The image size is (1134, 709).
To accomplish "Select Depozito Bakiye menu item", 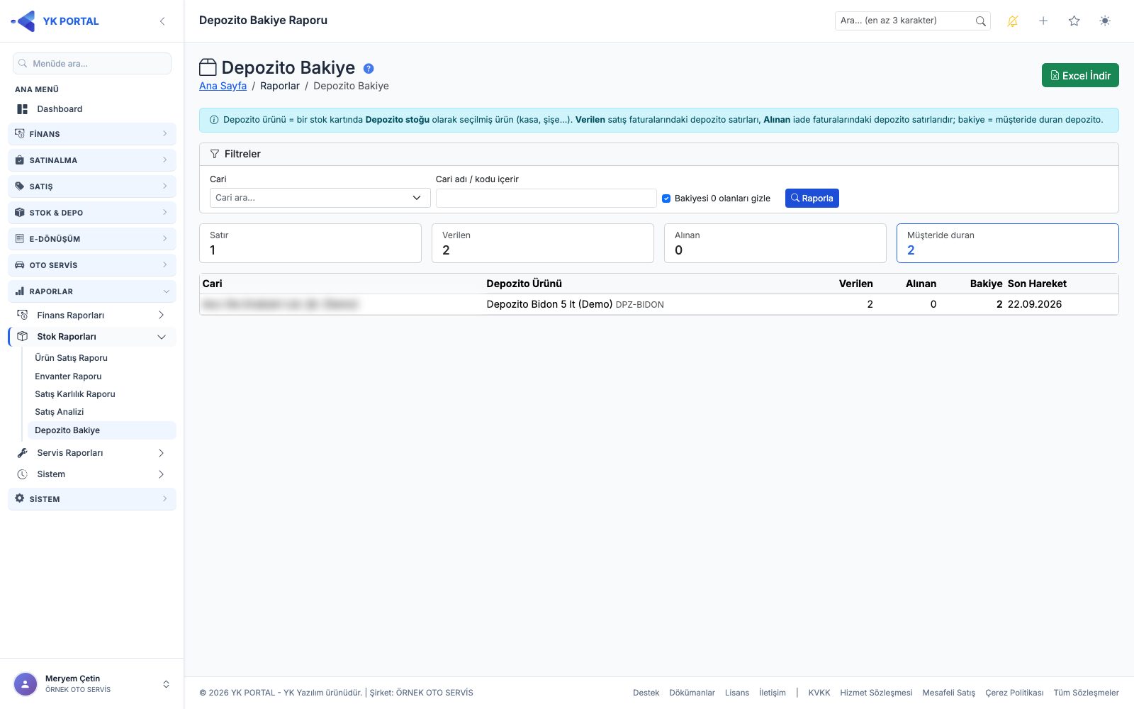I will point(101,430).
